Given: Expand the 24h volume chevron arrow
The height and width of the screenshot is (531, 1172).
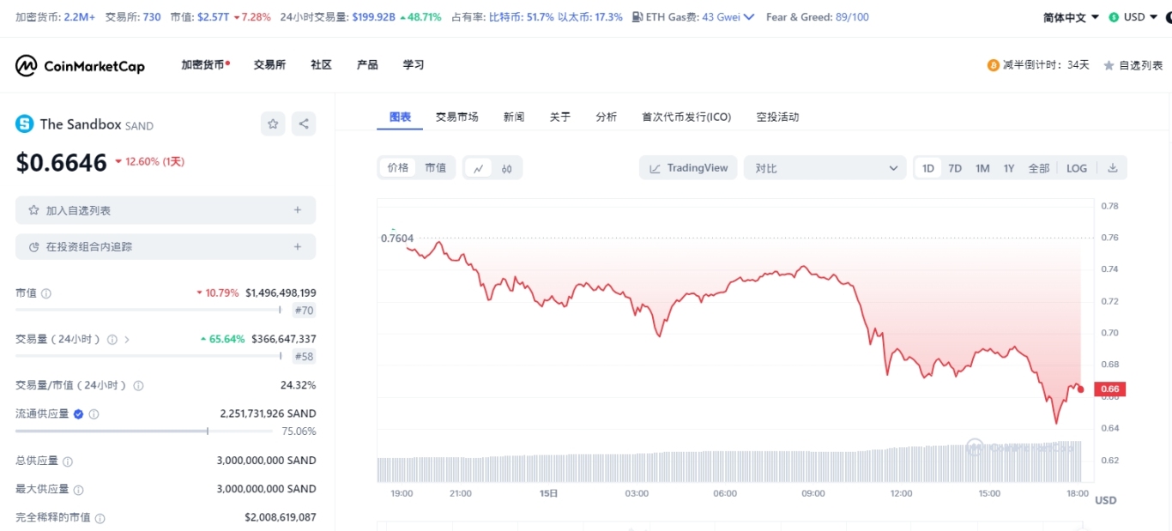Looking at the screenshot, I should click(127, 340).
